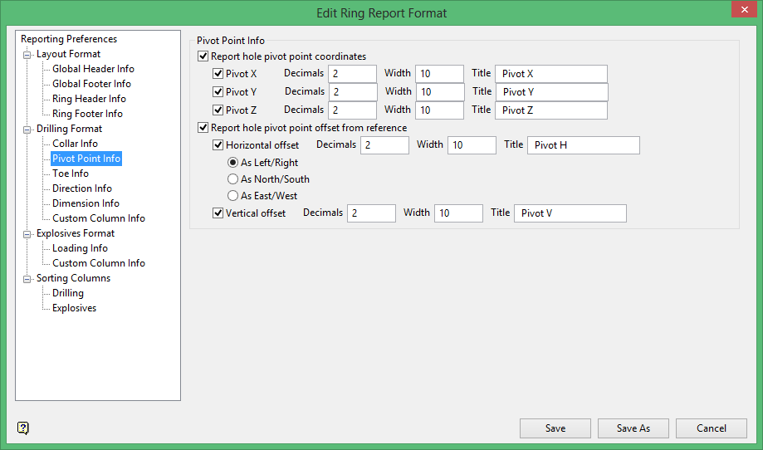The image size is (763, 450).
Task: Click the Pivot H Title field
Action: coord(584,145)
